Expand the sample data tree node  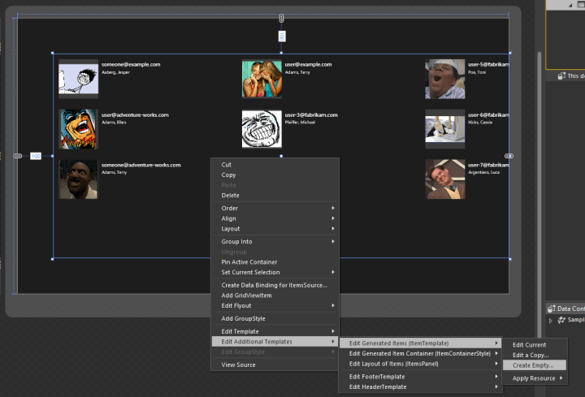point(551,320)
